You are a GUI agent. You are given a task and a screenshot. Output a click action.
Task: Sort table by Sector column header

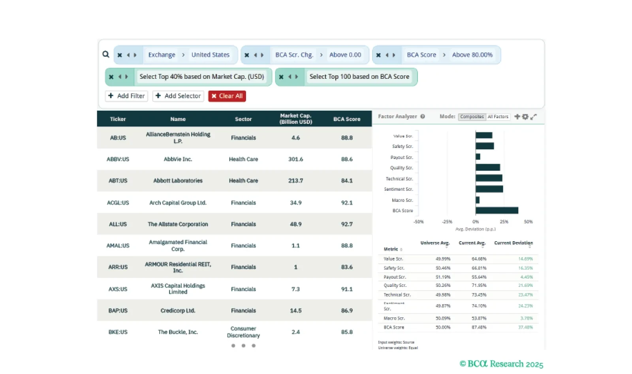tap(243, 119)
